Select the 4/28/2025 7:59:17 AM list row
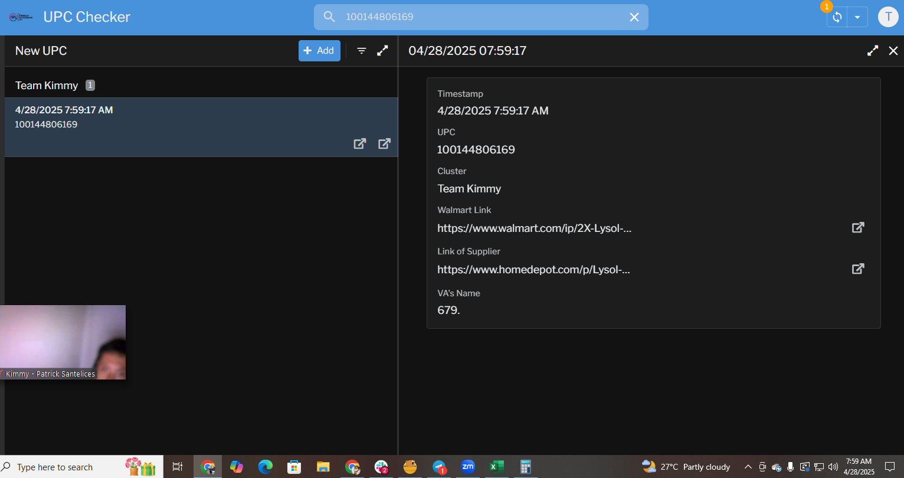904x478 pixels. [201, 127]
